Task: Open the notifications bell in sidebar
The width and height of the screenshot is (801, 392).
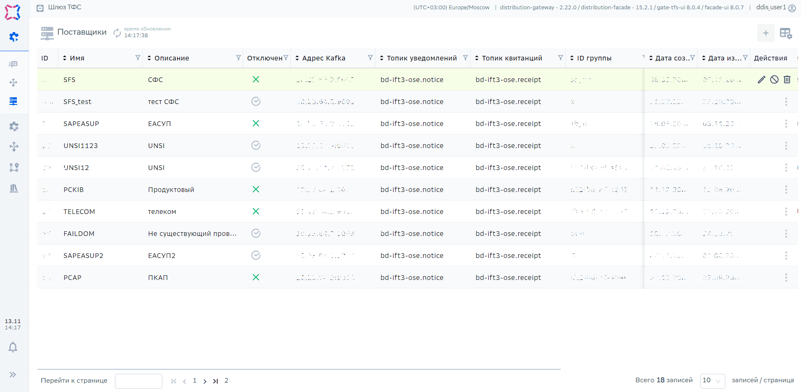Action: tap(13, 347)
